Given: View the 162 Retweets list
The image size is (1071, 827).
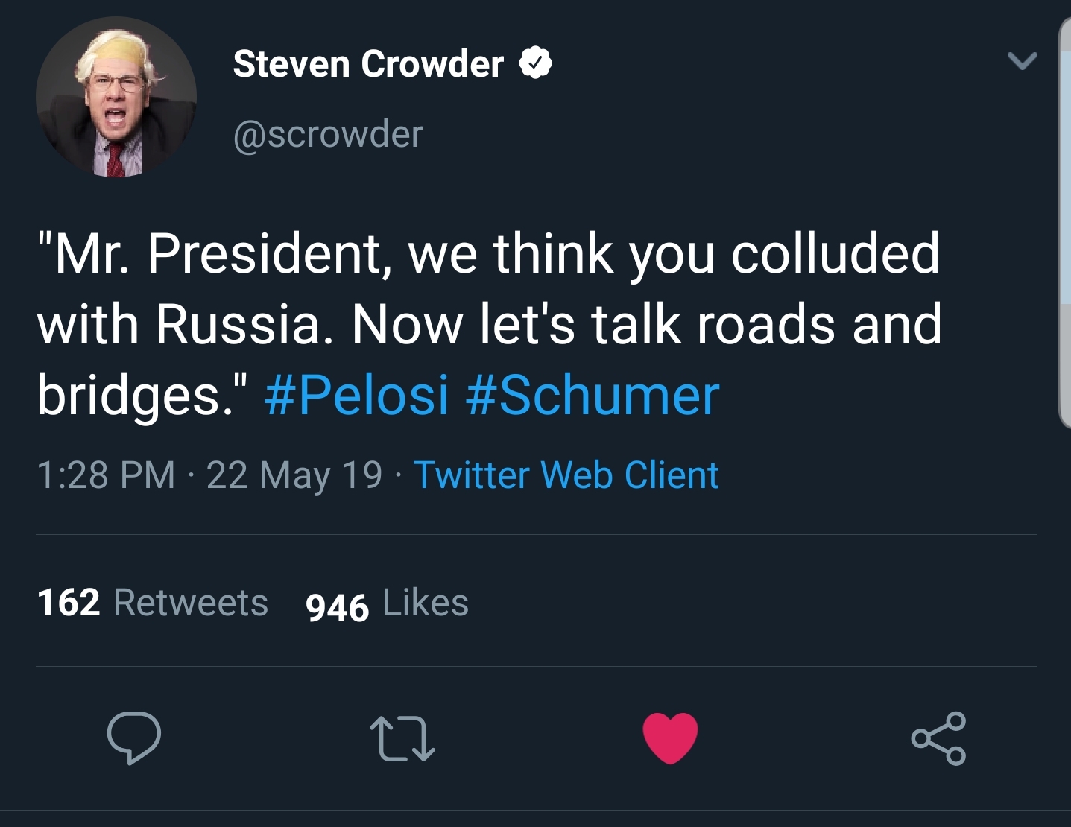Looking at the screenshot, I should (153, 602).
